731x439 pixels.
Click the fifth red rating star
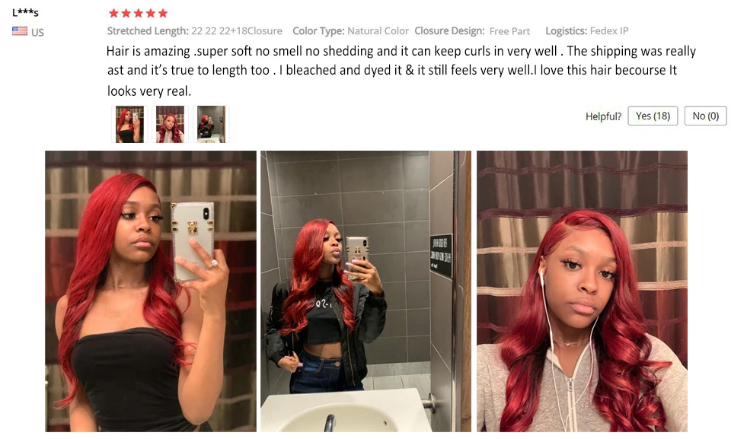[x=163, y=13]
